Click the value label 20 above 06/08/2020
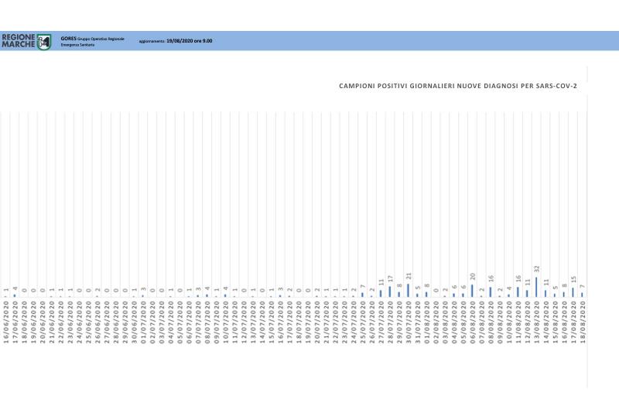 coord(473,276)
